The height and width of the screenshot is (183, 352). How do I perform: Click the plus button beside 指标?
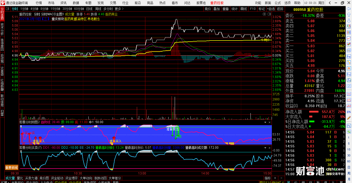pos(275,178)
